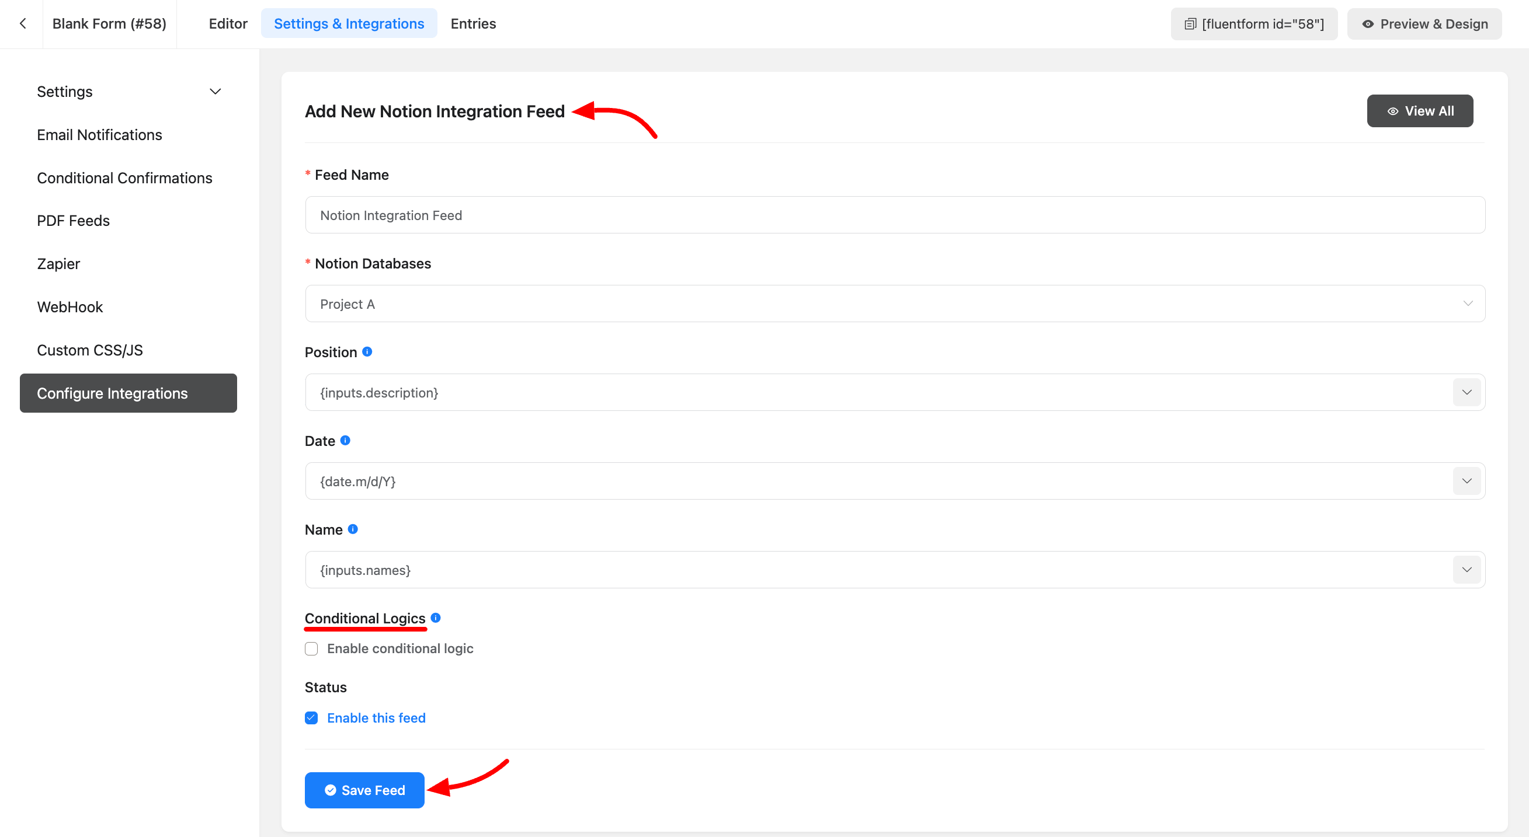Image resolution: width=1529 pixels, height=837 pixels.
Task: Click the Feed Name input field
Action: (x=895, y=215)
